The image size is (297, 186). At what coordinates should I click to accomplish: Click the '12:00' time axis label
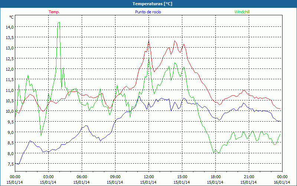tap(148, 177)
